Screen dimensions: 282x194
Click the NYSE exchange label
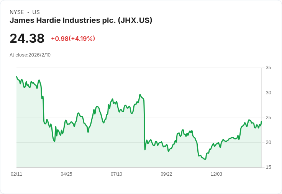pyautogui.click(x=17, y=12)
